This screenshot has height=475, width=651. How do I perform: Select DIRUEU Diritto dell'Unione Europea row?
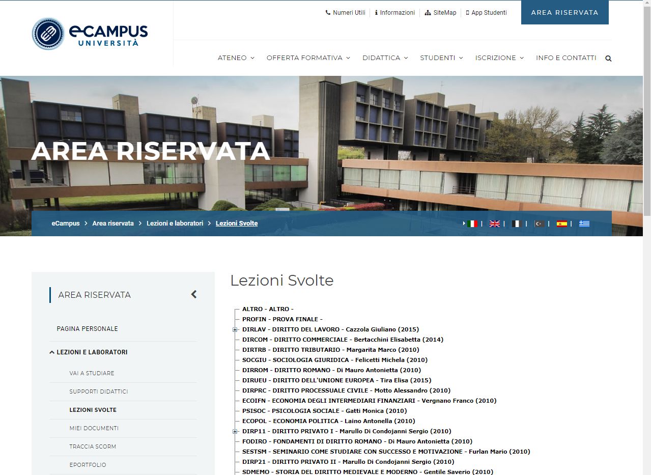(337, 380)
